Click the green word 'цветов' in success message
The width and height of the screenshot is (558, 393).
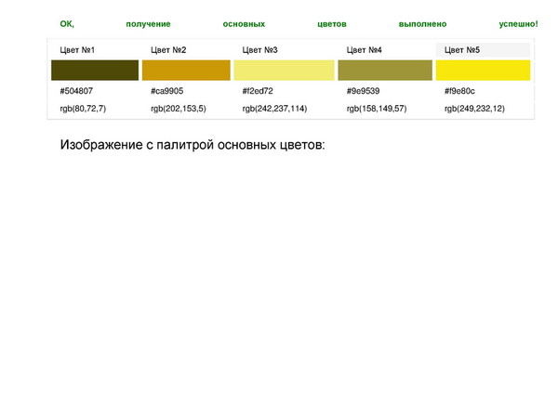332,24
